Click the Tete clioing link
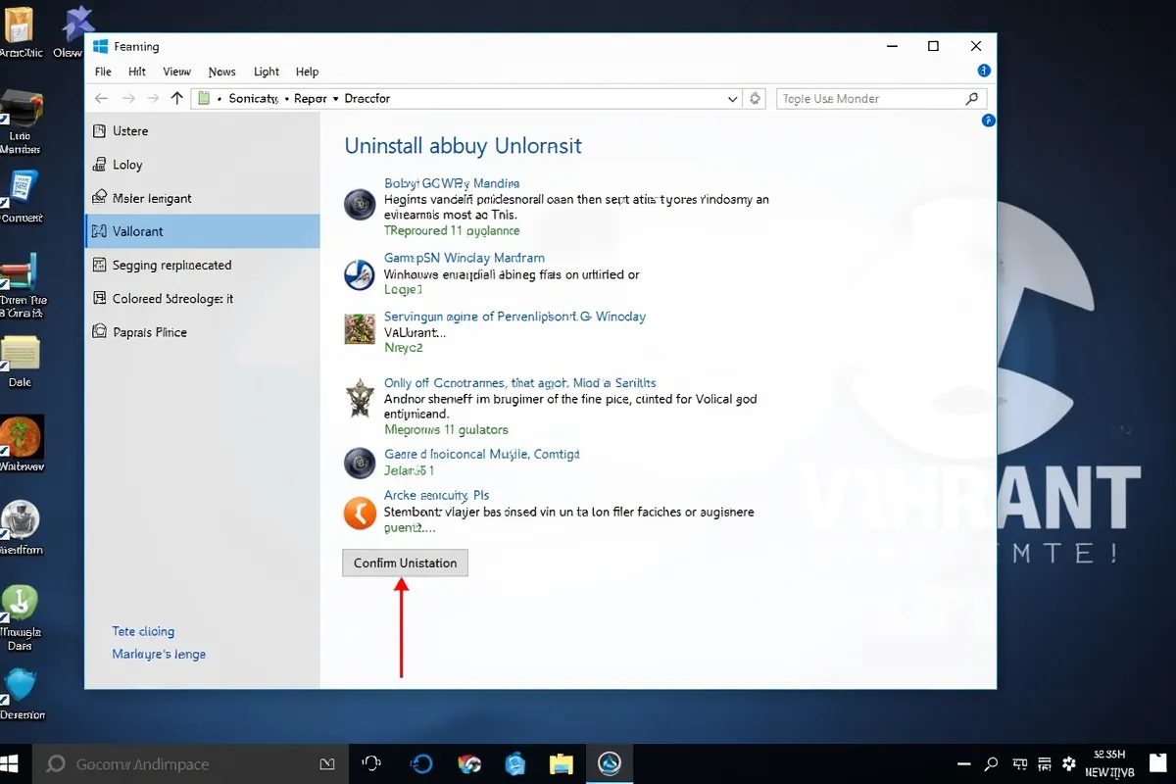The width and height of the screenshot is (1176, 784). coord(143,631)
